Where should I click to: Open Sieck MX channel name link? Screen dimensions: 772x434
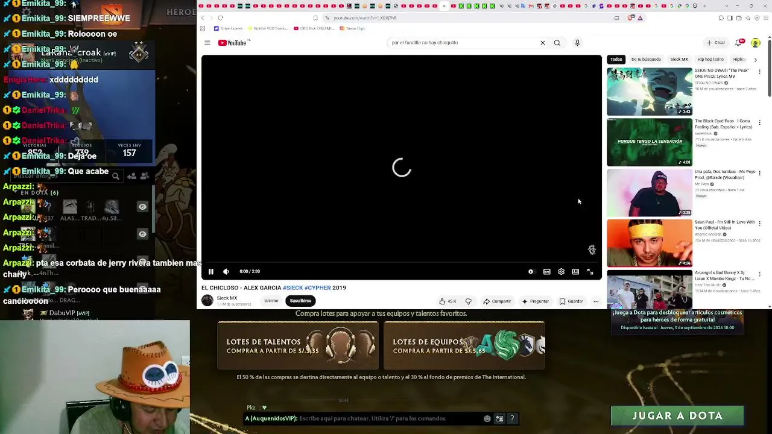click(227, 298)
